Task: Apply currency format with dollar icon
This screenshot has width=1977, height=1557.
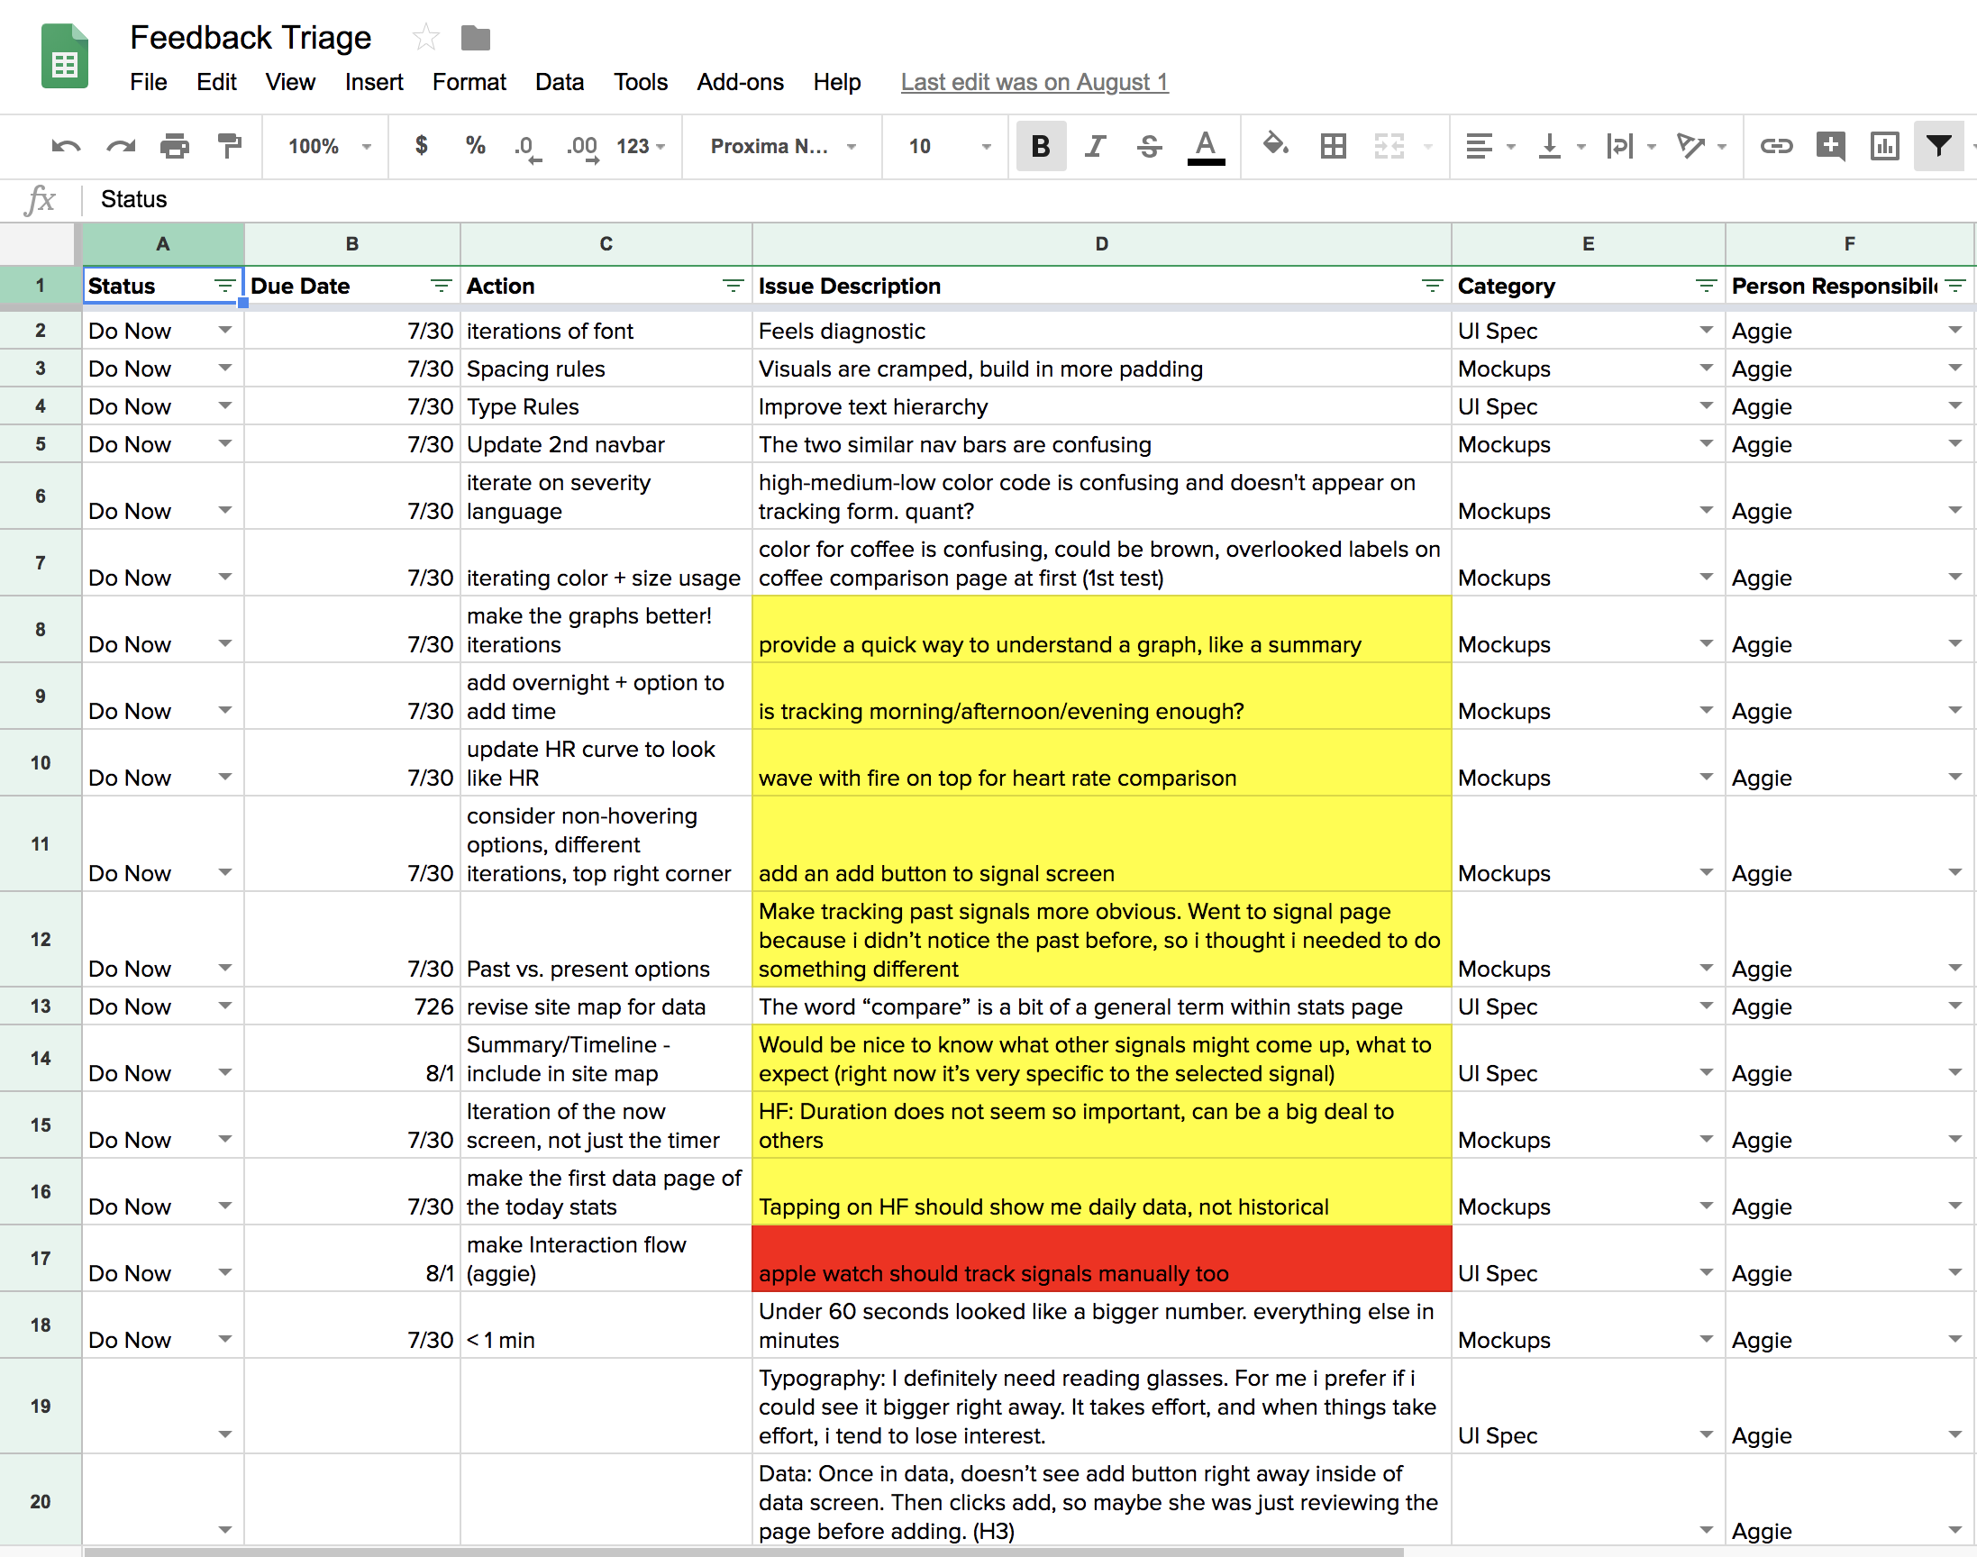Action: tap(421, 145)
